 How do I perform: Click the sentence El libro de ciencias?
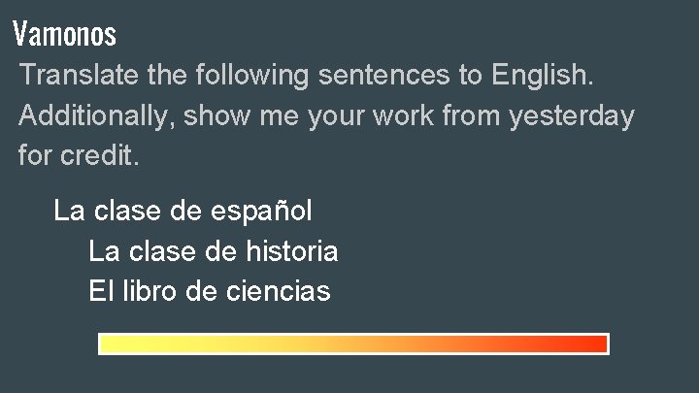209,291
